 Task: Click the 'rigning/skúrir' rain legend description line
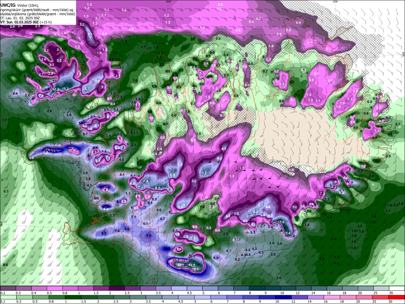pos(37,9)
